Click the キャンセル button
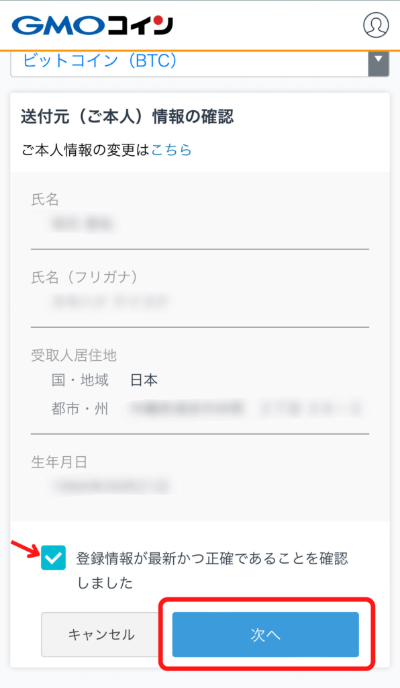Screen dimensions: 400x688 point(101,634)
